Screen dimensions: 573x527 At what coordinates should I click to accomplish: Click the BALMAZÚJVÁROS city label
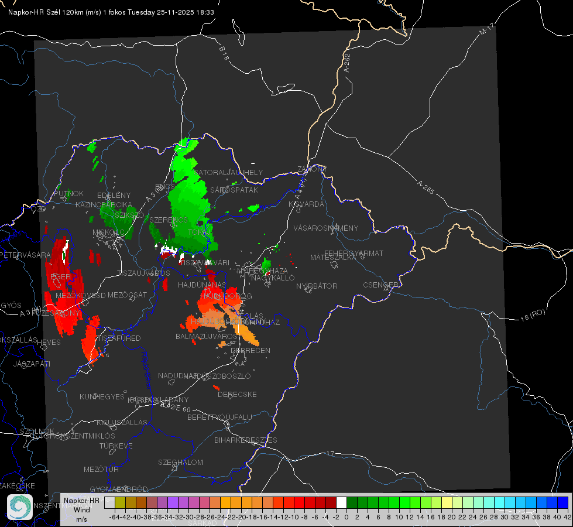(207, 337)
